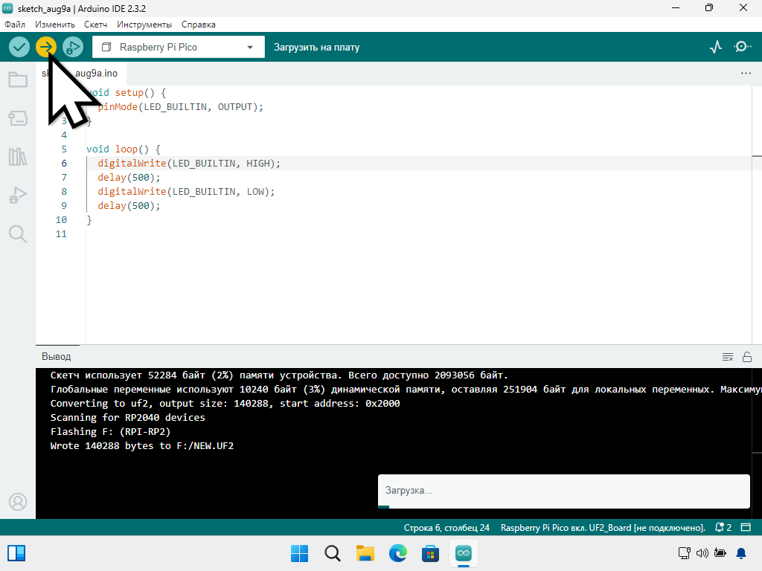
Task: Open the Windows Start button
Action: tap(299, 553)
